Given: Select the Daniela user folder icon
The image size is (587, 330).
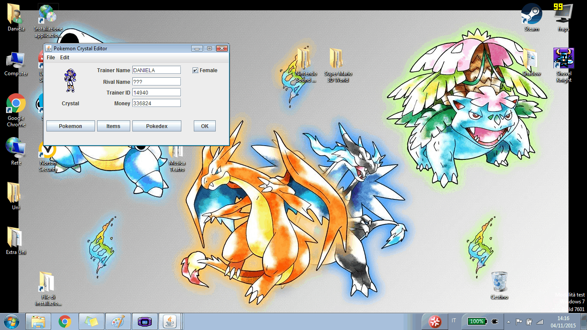Looking at the screenshot, I should click(x=16, y=18).
